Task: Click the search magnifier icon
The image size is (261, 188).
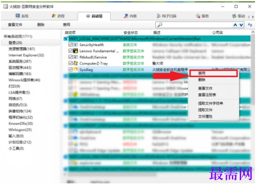Action: click(x=160, y=24)
